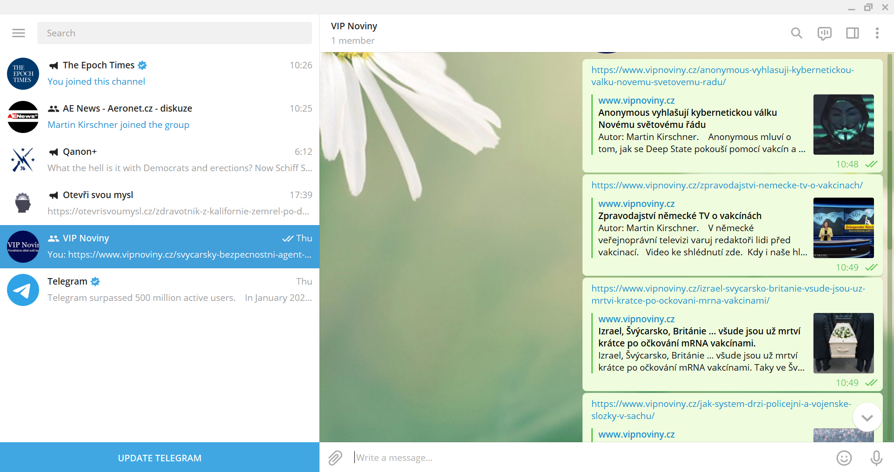The image size is (894, 472).
Task: Open the hamburger main menu
Action: pyautogui.click(x=19, y=33)
